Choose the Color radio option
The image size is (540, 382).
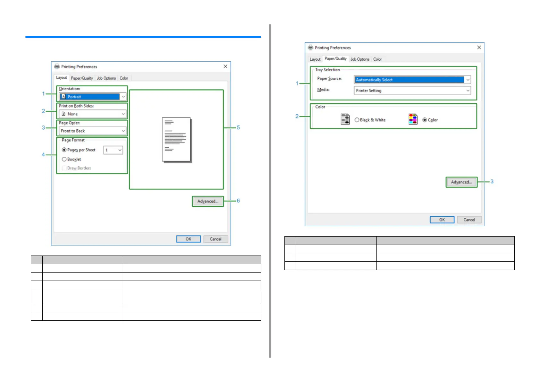tap(425, 120)
